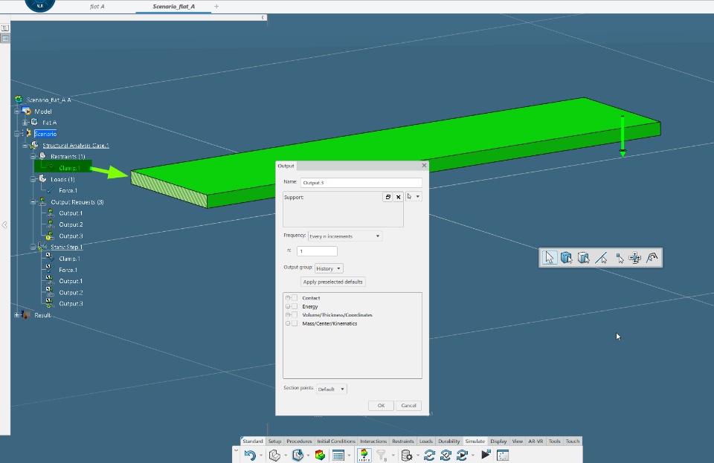The height and width of the screenshot is (463, 714).
Task: Expand the Mass/Center/Kinematics category
Action: tap(288, 323)
